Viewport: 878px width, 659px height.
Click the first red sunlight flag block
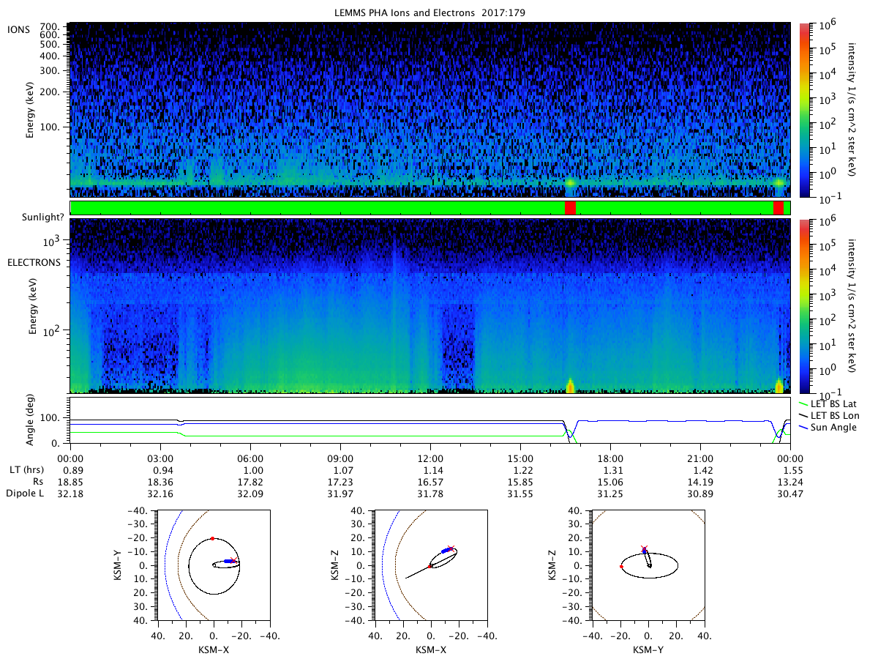[570, 208]
